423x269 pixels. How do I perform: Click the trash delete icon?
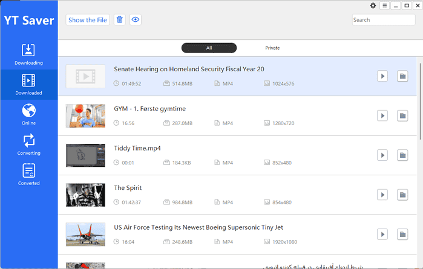(119, 20)
